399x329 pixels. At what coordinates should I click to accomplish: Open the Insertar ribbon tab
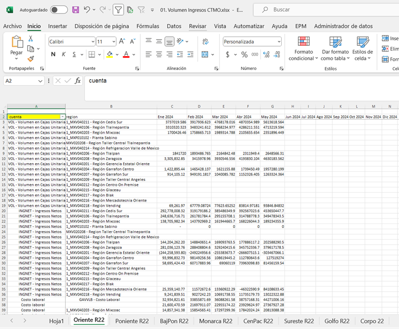(58, 26)
